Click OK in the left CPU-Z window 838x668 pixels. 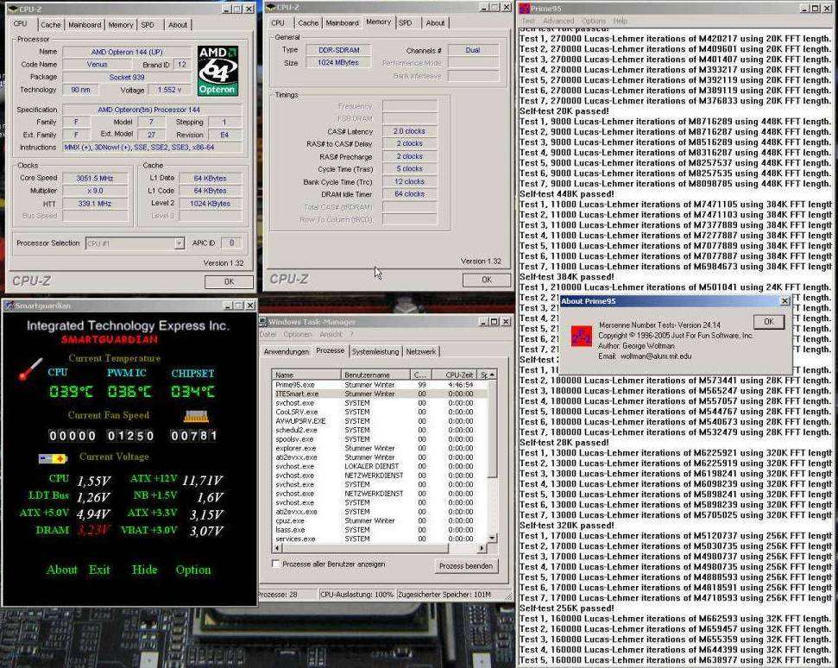(x=230, y=281)
